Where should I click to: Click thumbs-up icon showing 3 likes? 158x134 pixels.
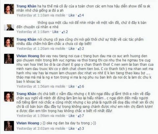pos(80,129)
